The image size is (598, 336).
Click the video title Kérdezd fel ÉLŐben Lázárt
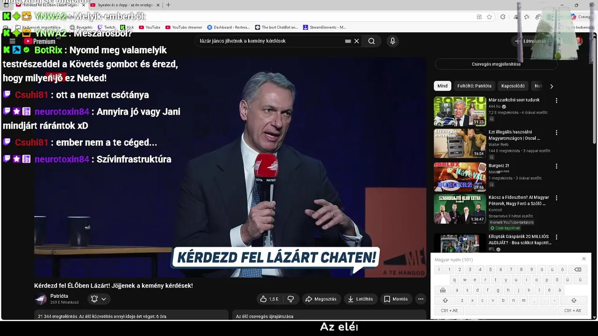[x=114, y=286]
